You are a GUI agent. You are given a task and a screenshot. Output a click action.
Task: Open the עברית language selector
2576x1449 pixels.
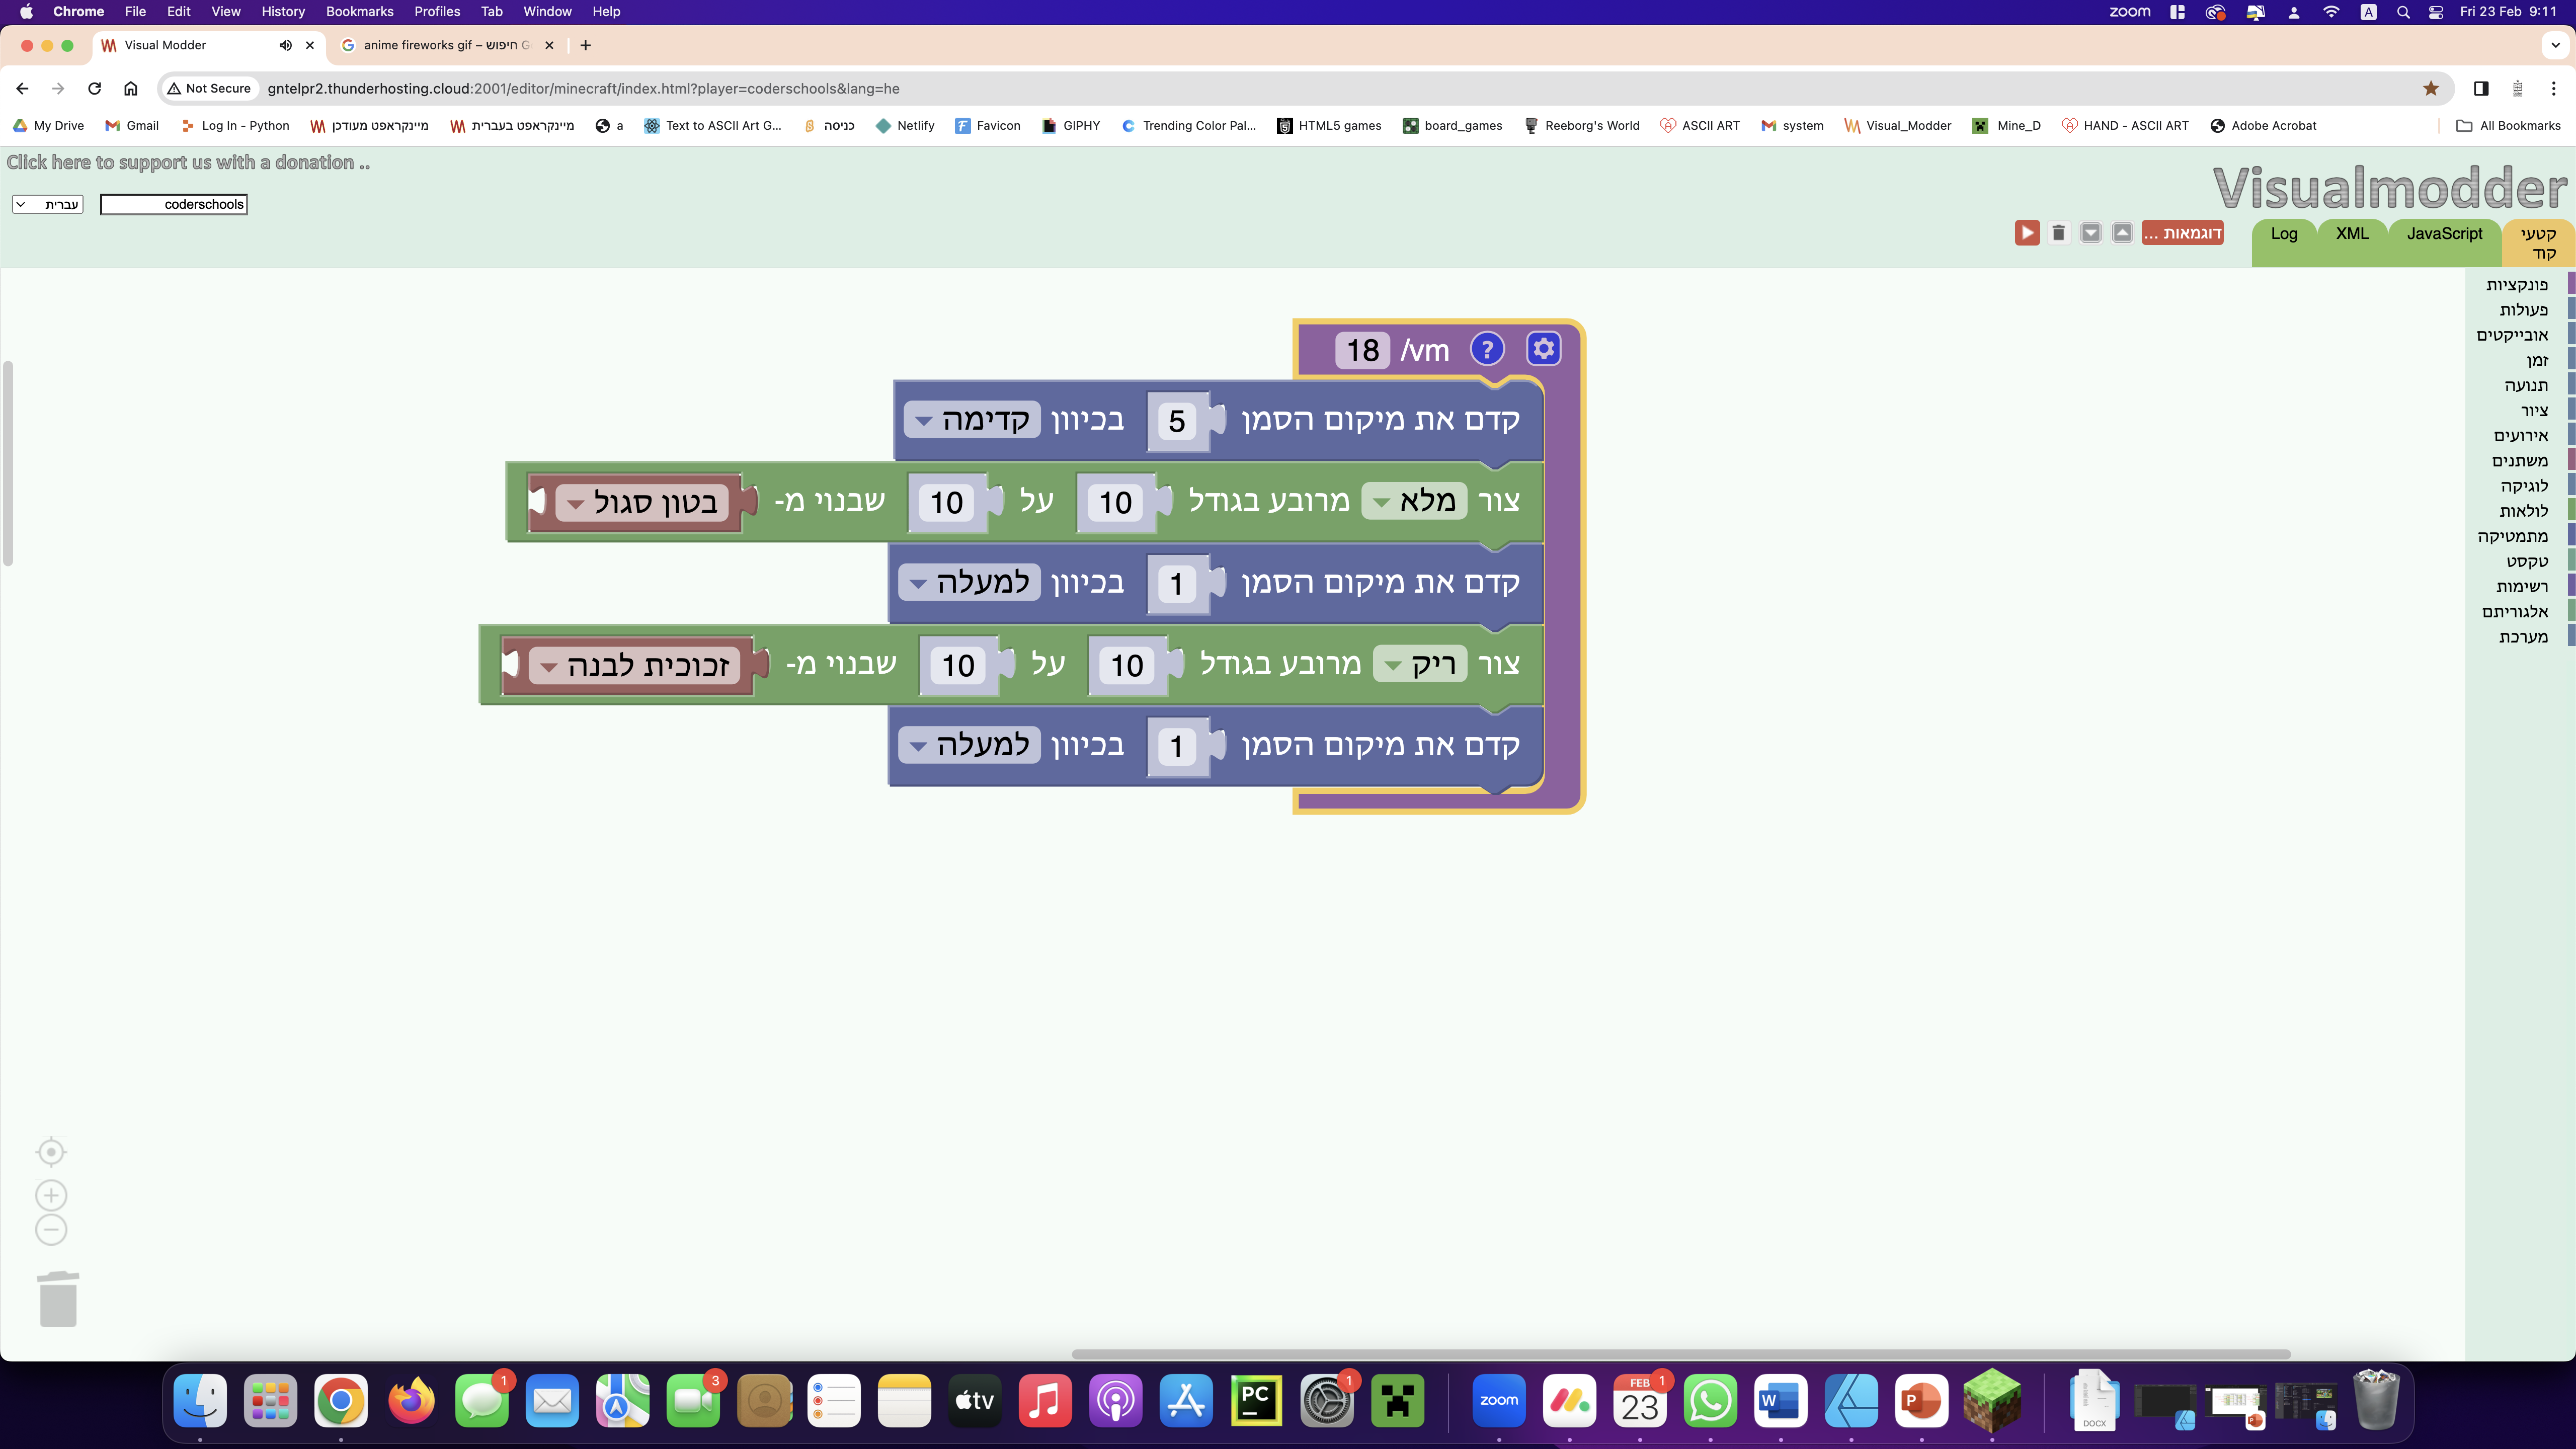[48, 204]
